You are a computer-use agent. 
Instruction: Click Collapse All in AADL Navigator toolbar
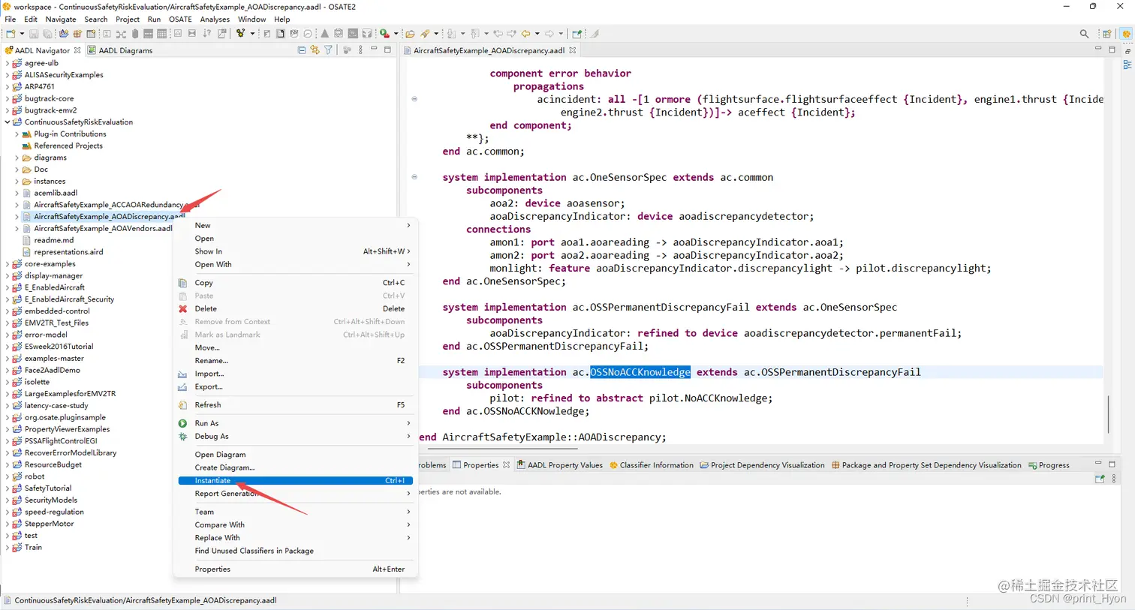302,50
